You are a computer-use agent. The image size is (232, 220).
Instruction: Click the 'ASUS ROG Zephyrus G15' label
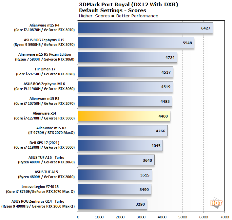[44, 40]
